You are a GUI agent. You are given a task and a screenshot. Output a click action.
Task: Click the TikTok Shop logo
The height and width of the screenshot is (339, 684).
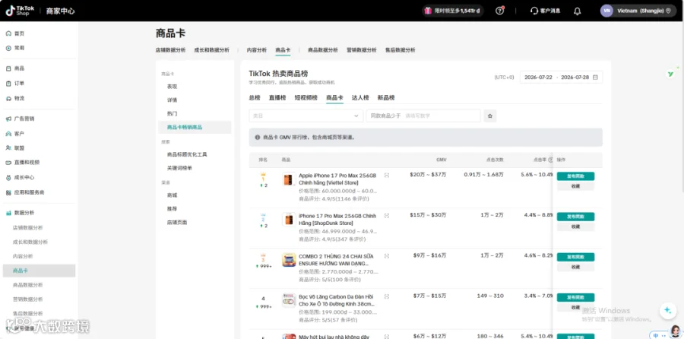(x=20, y=11)
